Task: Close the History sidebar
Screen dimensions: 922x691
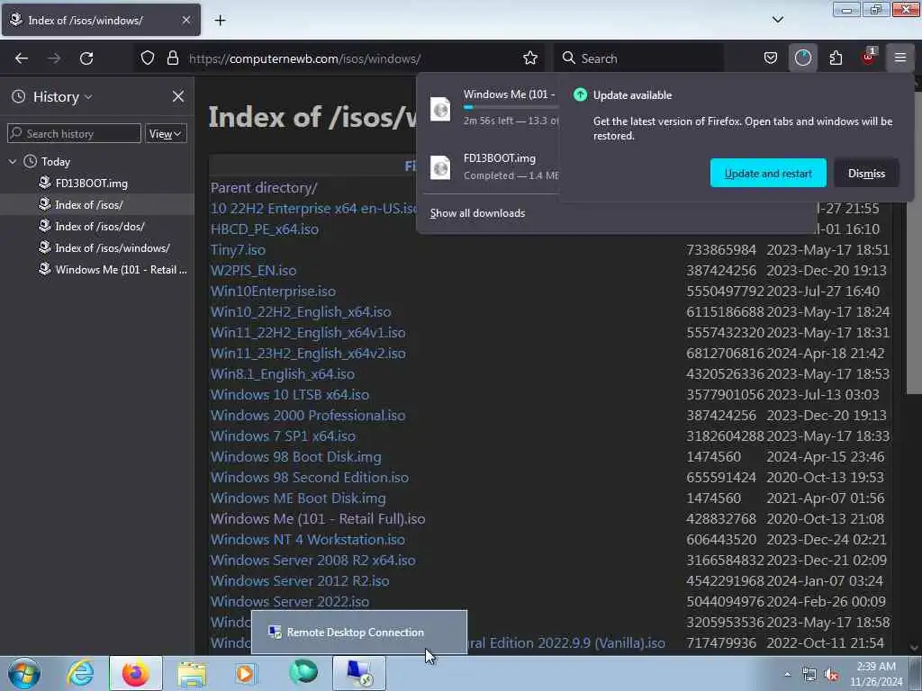Action: click(178, 96)
